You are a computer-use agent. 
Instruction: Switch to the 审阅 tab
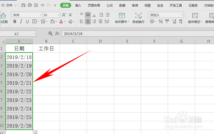[x=135, y=6]
